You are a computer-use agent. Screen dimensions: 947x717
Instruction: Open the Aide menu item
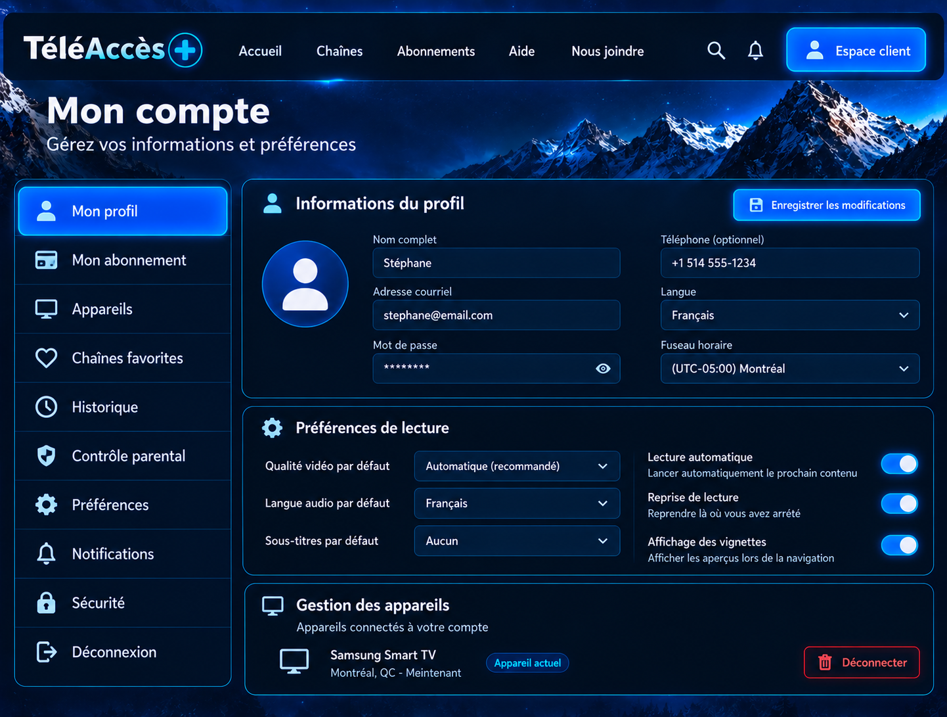coord(522,51)
